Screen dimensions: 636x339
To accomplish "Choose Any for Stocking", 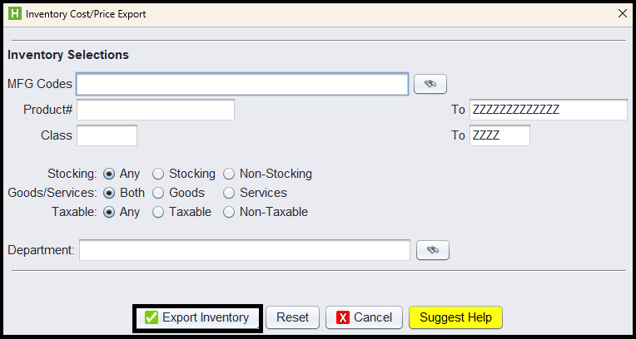I will 108,174.
